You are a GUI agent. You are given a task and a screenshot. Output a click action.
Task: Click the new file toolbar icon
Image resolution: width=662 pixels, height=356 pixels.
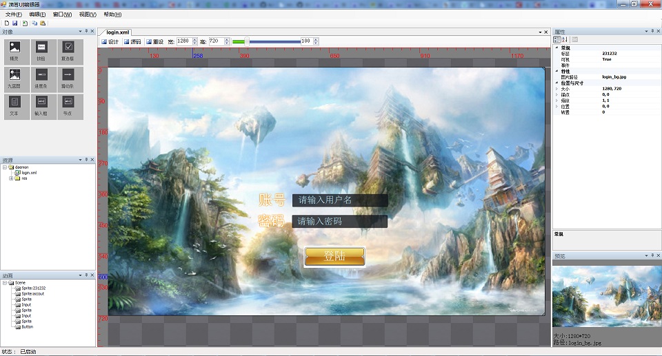[7, 23]
